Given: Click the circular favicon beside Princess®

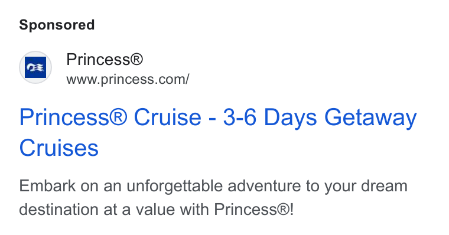Looking at the screenshot, I should coord(35,67).
